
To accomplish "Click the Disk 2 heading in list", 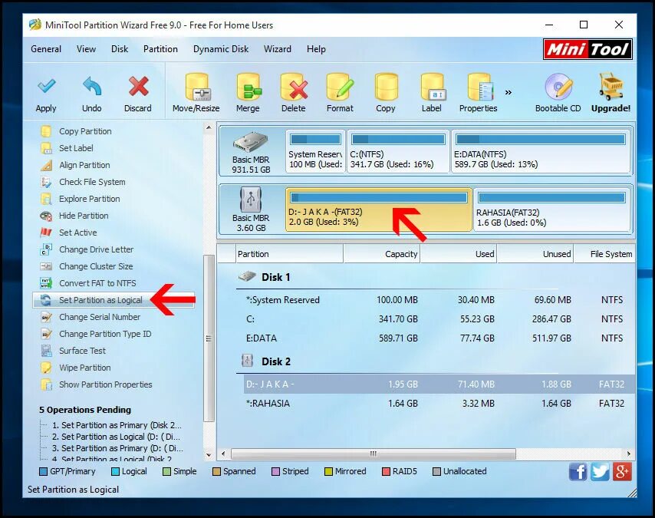I will pyautogui.click(x=275, y=361).
